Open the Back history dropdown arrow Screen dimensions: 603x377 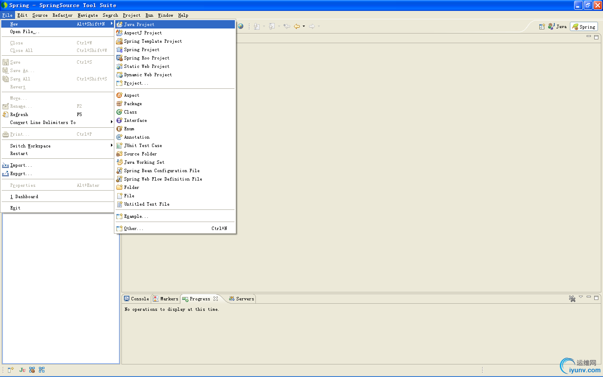(304, 26)
